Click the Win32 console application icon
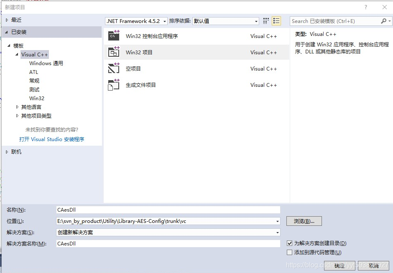 114,35
